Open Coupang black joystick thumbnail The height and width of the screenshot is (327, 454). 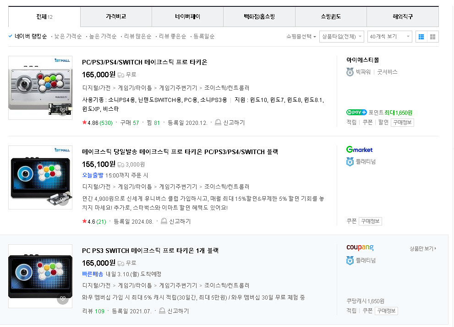click(x=40, y=276)
